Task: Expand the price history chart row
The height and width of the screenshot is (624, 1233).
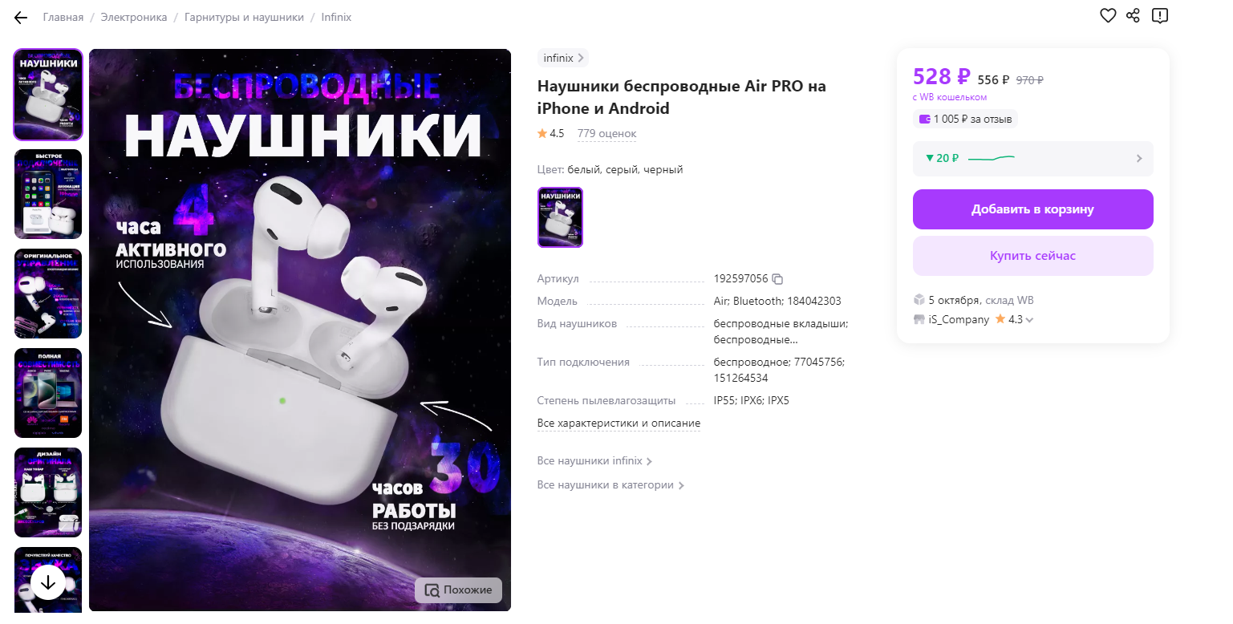Action: 1033,158
